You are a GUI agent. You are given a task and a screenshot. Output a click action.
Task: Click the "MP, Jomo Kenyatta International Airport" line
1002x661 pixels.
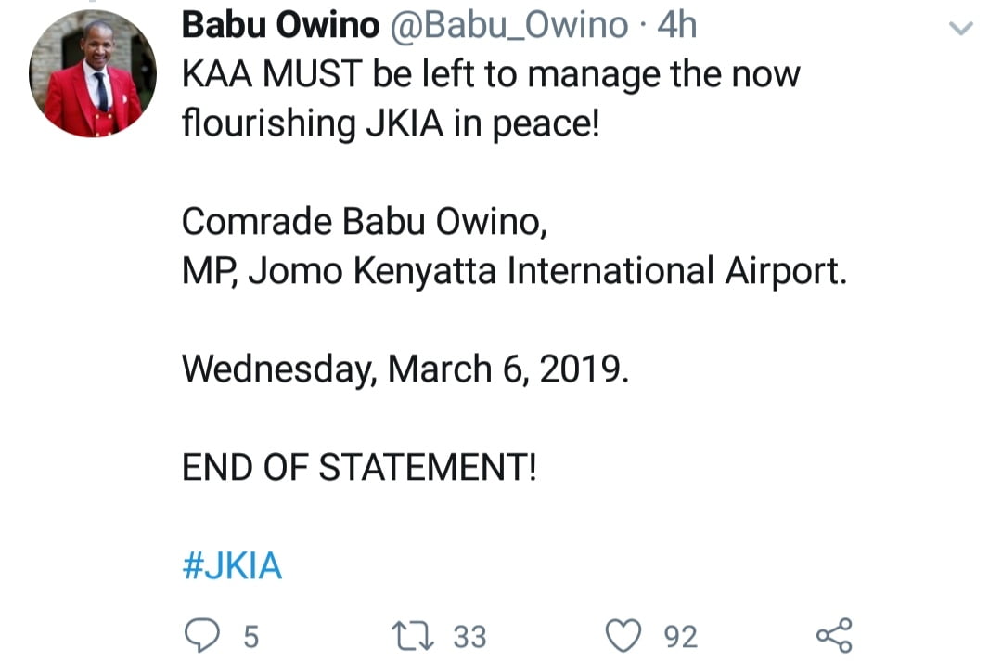pyautogui.click(x=514, y=271)
